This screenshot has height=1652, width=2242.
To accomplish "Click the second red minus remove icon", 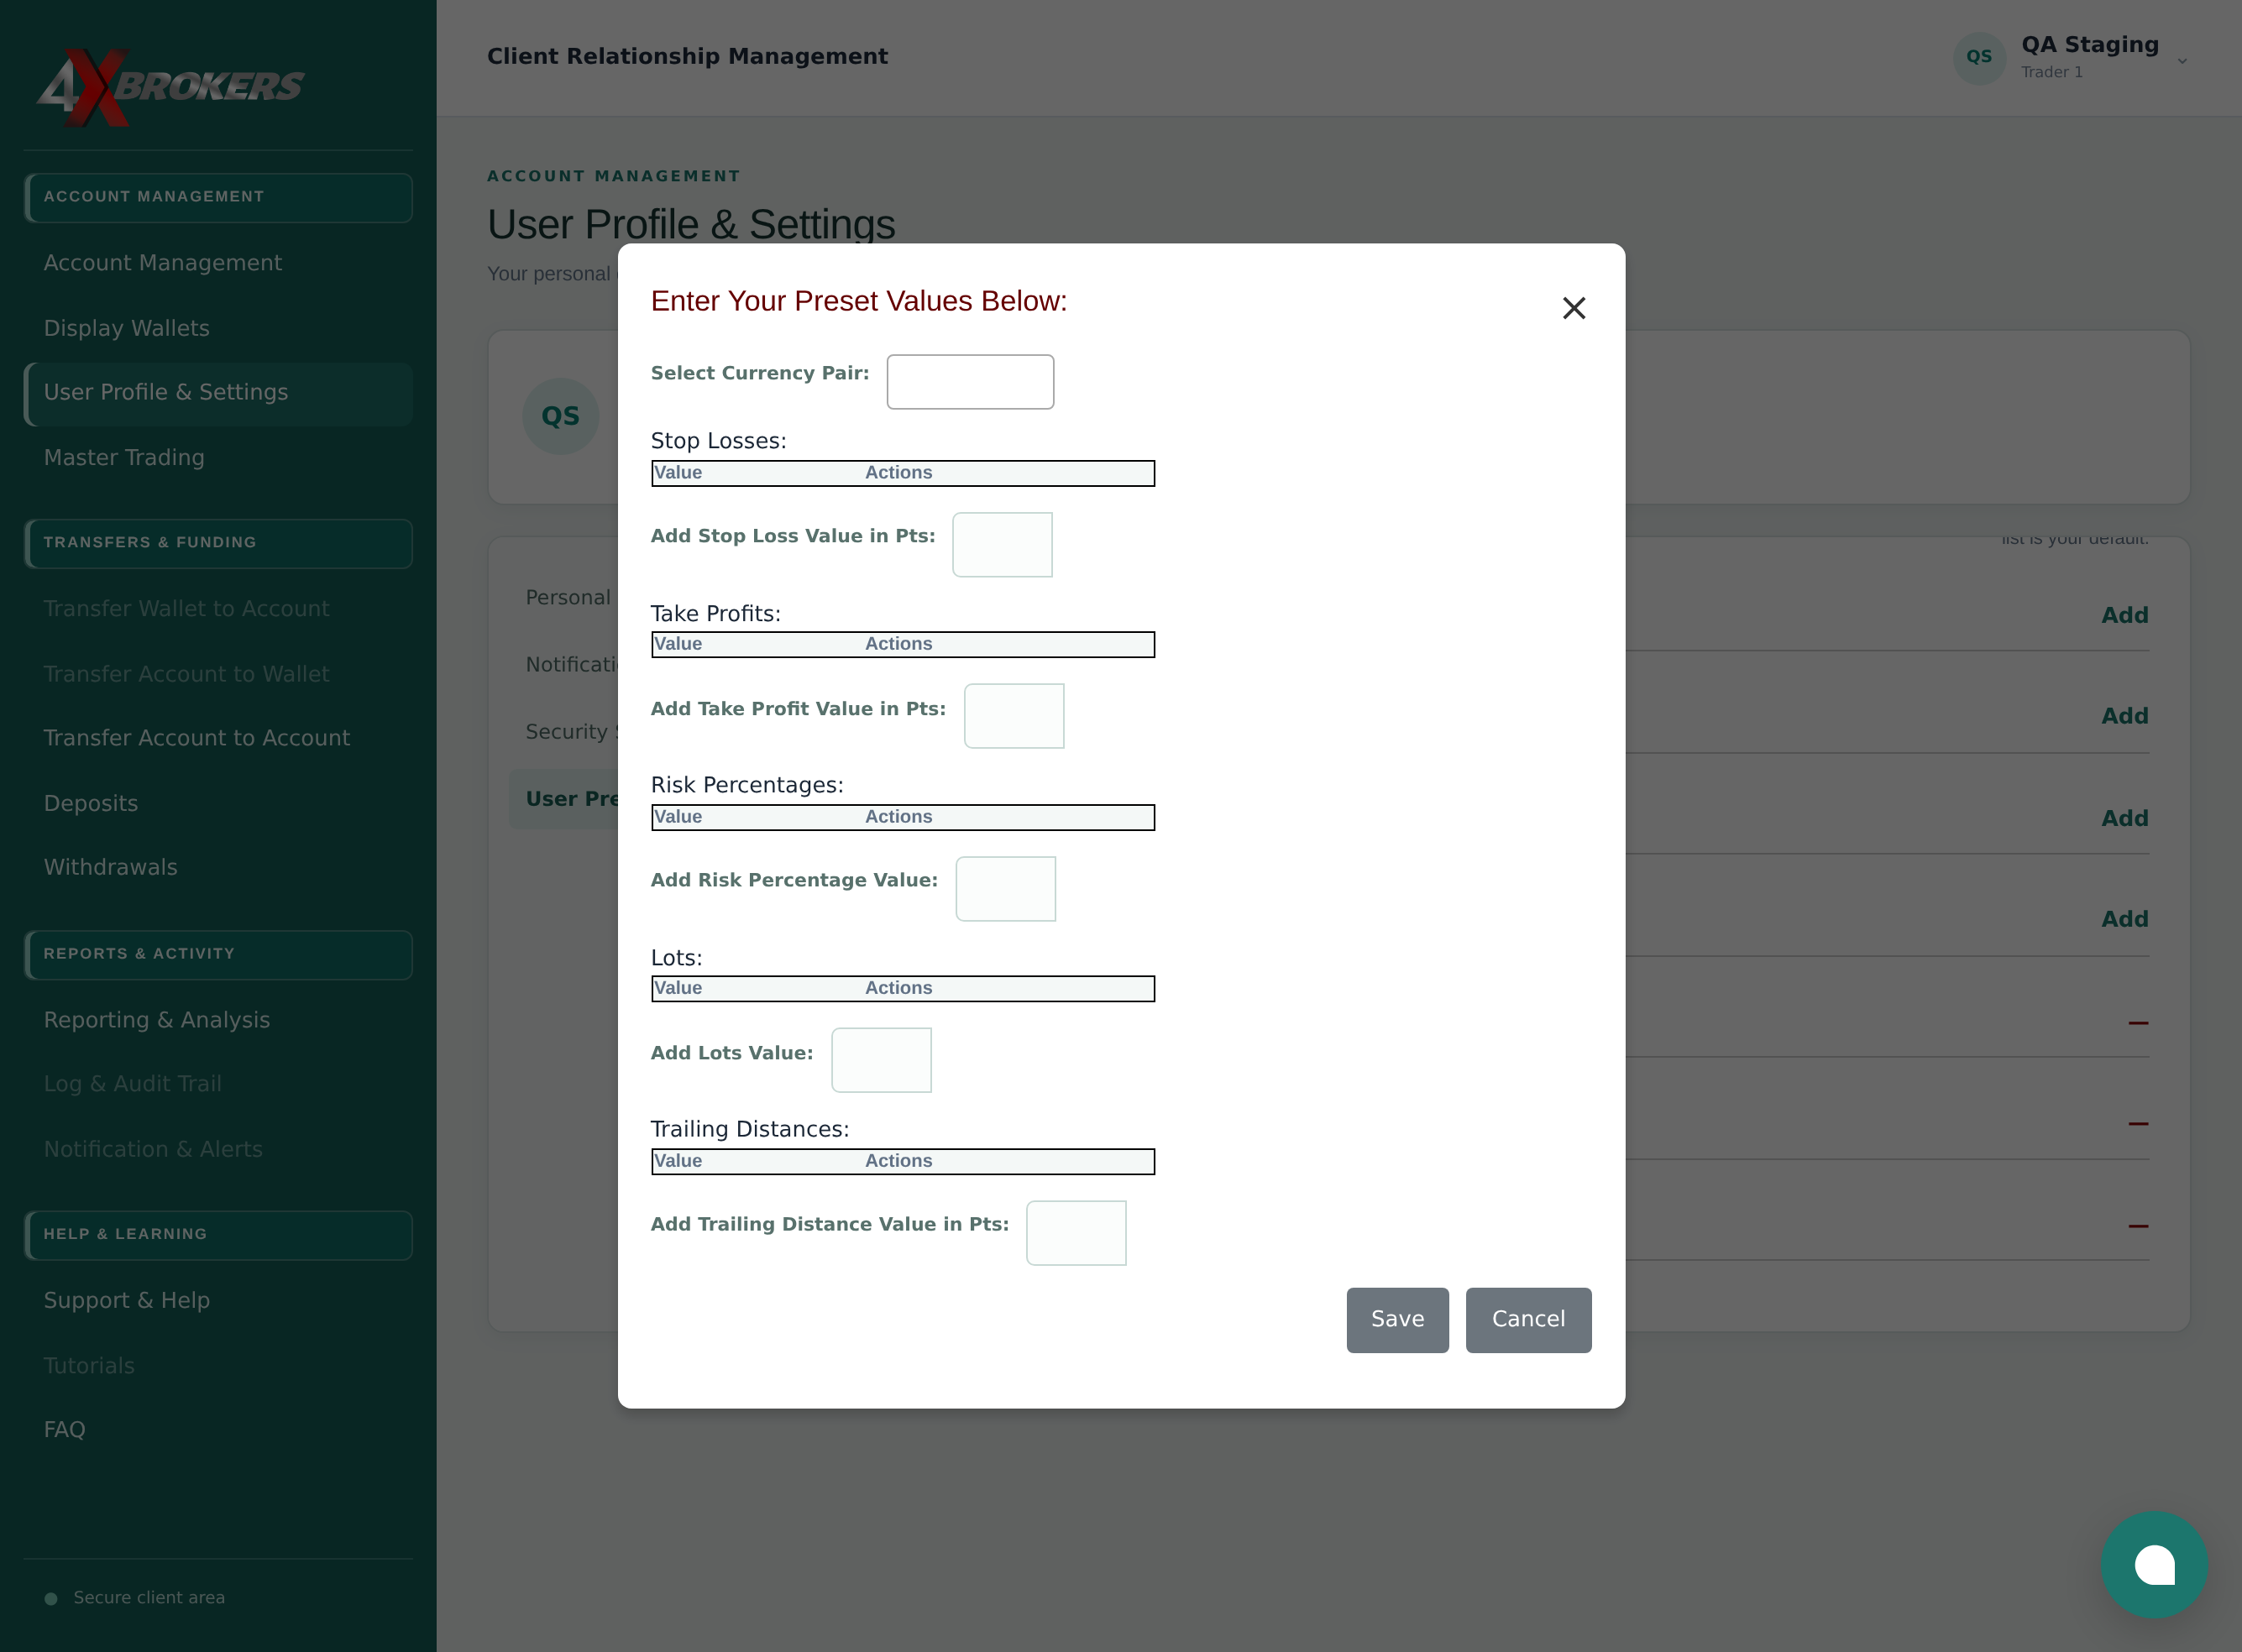I will [x=2138, y=1124].
